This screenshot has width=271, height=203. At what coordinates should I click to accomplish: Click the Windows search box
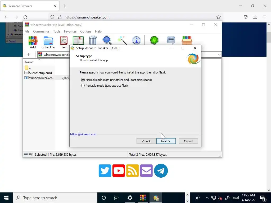click(55, 198)
